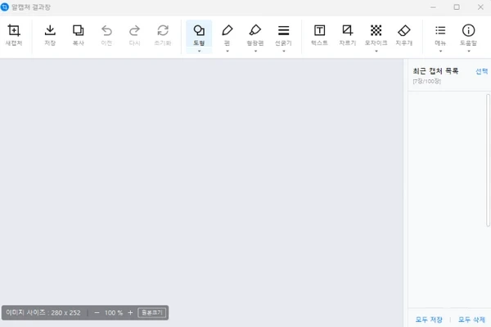
Task: Expand the 펜 dropdown arrow
Action: point(227,51)
